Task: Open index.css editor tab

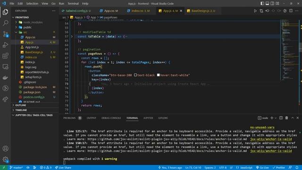Action: (140, 11)
